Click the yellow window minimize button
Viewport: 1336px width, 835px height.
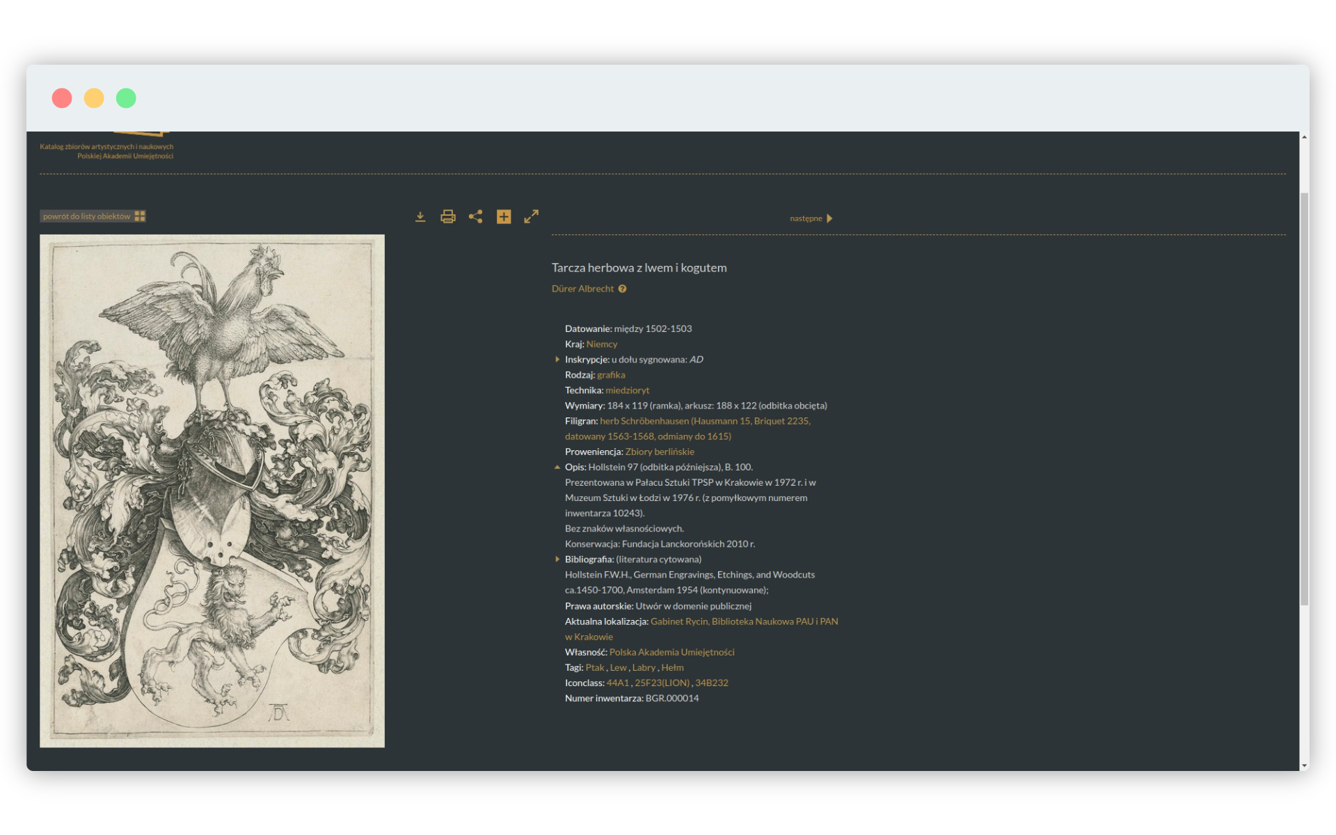click(94, 98)
